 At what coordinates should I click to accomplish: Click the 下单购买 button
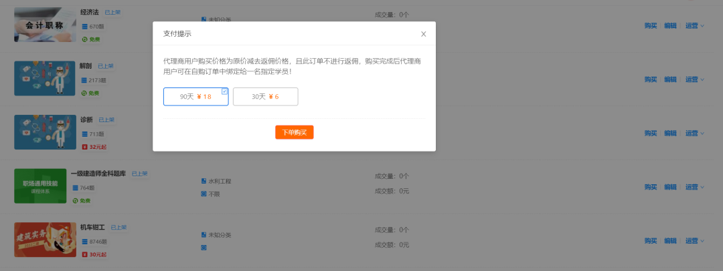tap(294, 132)
